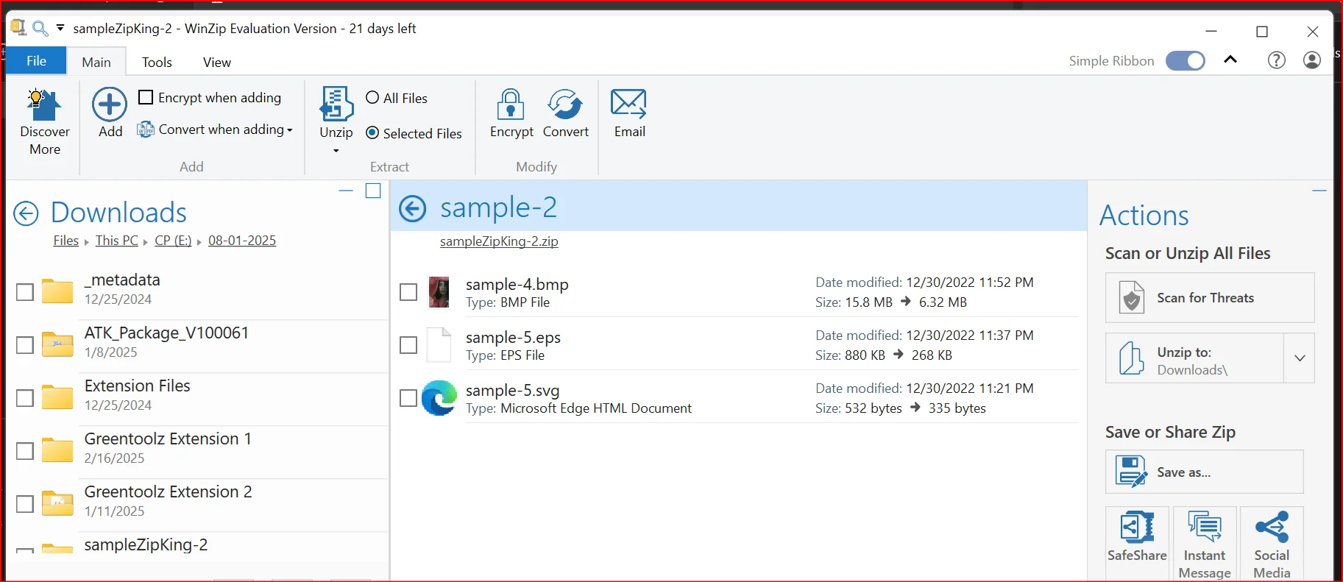Image resolution: width=1343 pixels, height=582 pixels.
Task: Click the sample-5.eps blank file icon
Action: click(439, 345)
